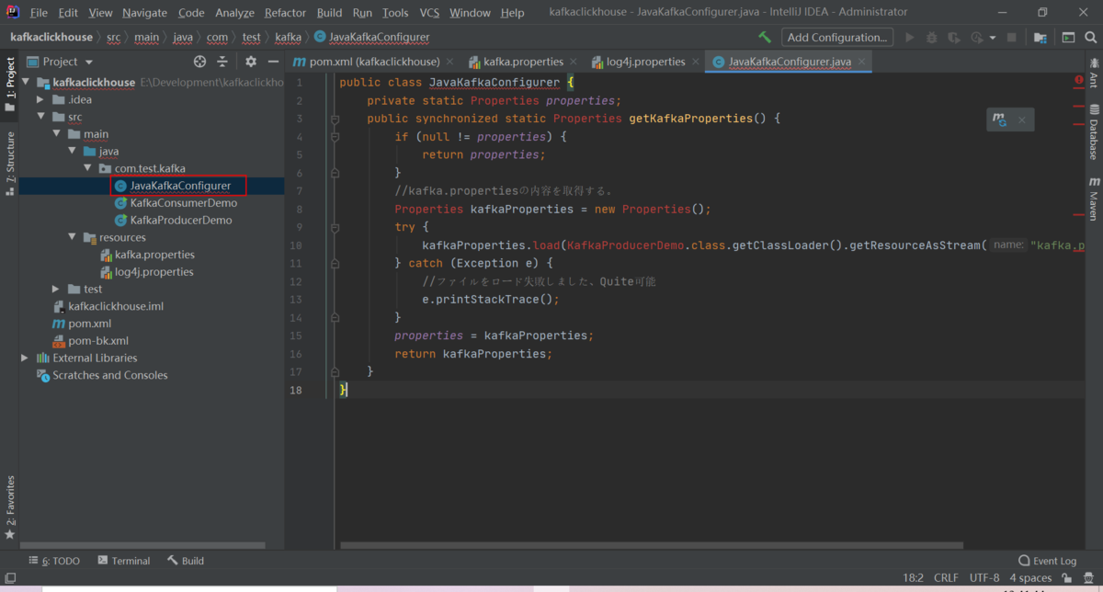Open the VCS menu
The image size is (1103, 592).
point(429,13)
